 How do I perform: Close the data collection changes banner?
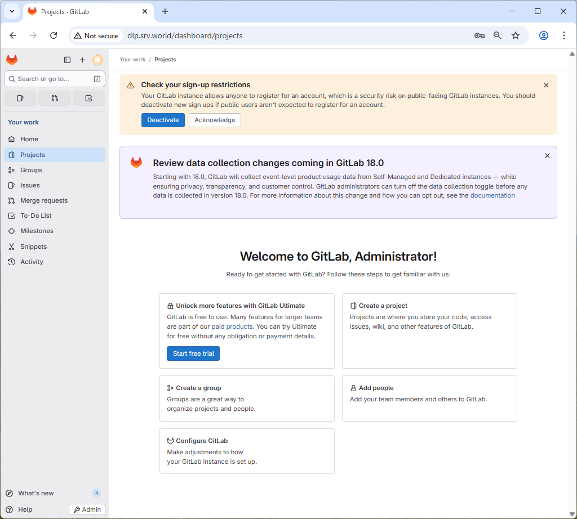click(547, 155)
